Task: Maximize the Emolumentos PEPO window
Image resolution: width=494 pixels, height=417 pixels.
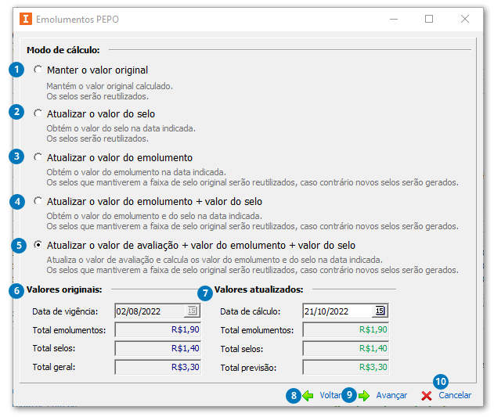Action: click(x=429, y=20)
